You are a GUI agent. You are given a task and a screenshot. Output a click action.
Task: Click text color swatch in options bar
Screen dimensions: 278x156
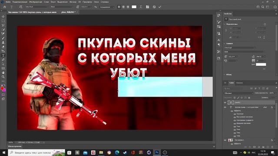pyautogui.click(x=134, y=7)
